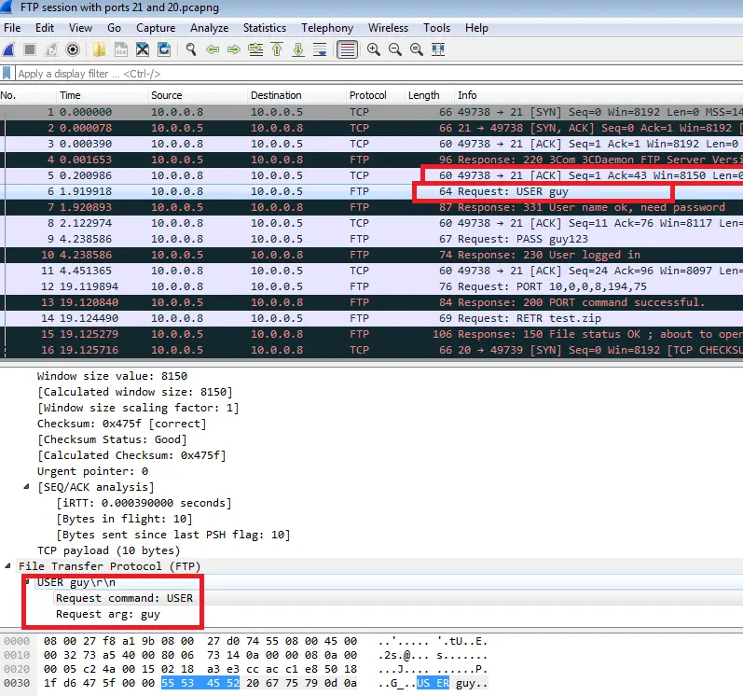Select packet 14 Request: RETR test.zip
Viewport: 743px width, 696px height.
point(371,318)
